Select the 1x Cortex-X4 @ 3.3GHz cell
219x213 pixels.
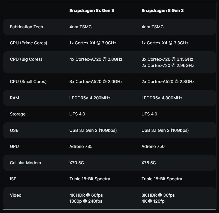tap(165, 43)
